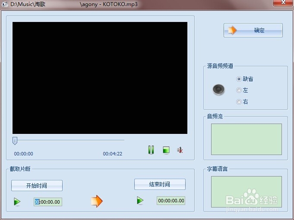
Task: Pause playback with the green pause button
Action: [x=151, y=150]
